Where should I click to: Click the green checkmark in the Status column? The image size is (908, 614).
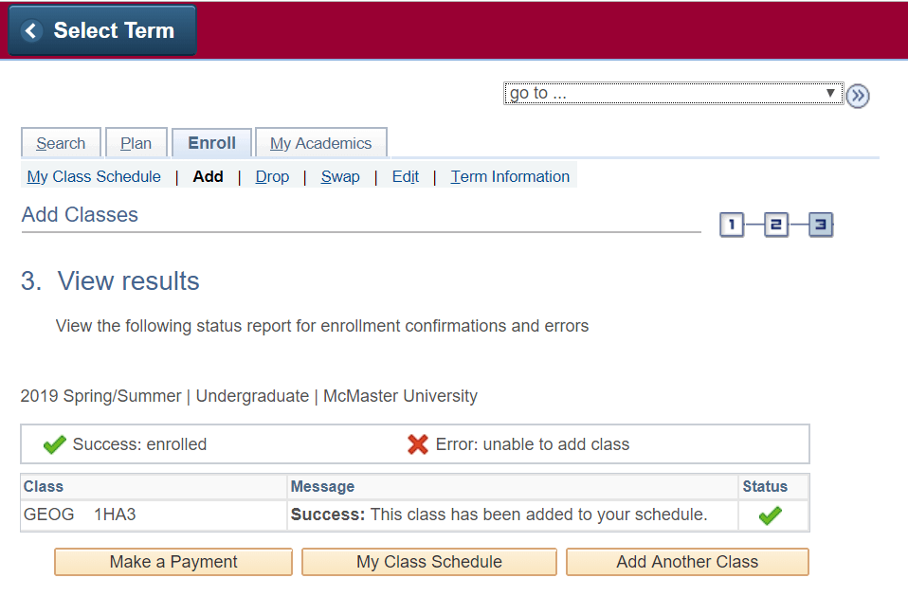coord(771,515)
